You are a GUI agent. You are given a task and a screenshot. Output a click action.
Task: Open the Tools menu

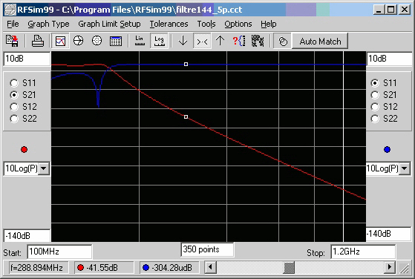pos(206,24)
